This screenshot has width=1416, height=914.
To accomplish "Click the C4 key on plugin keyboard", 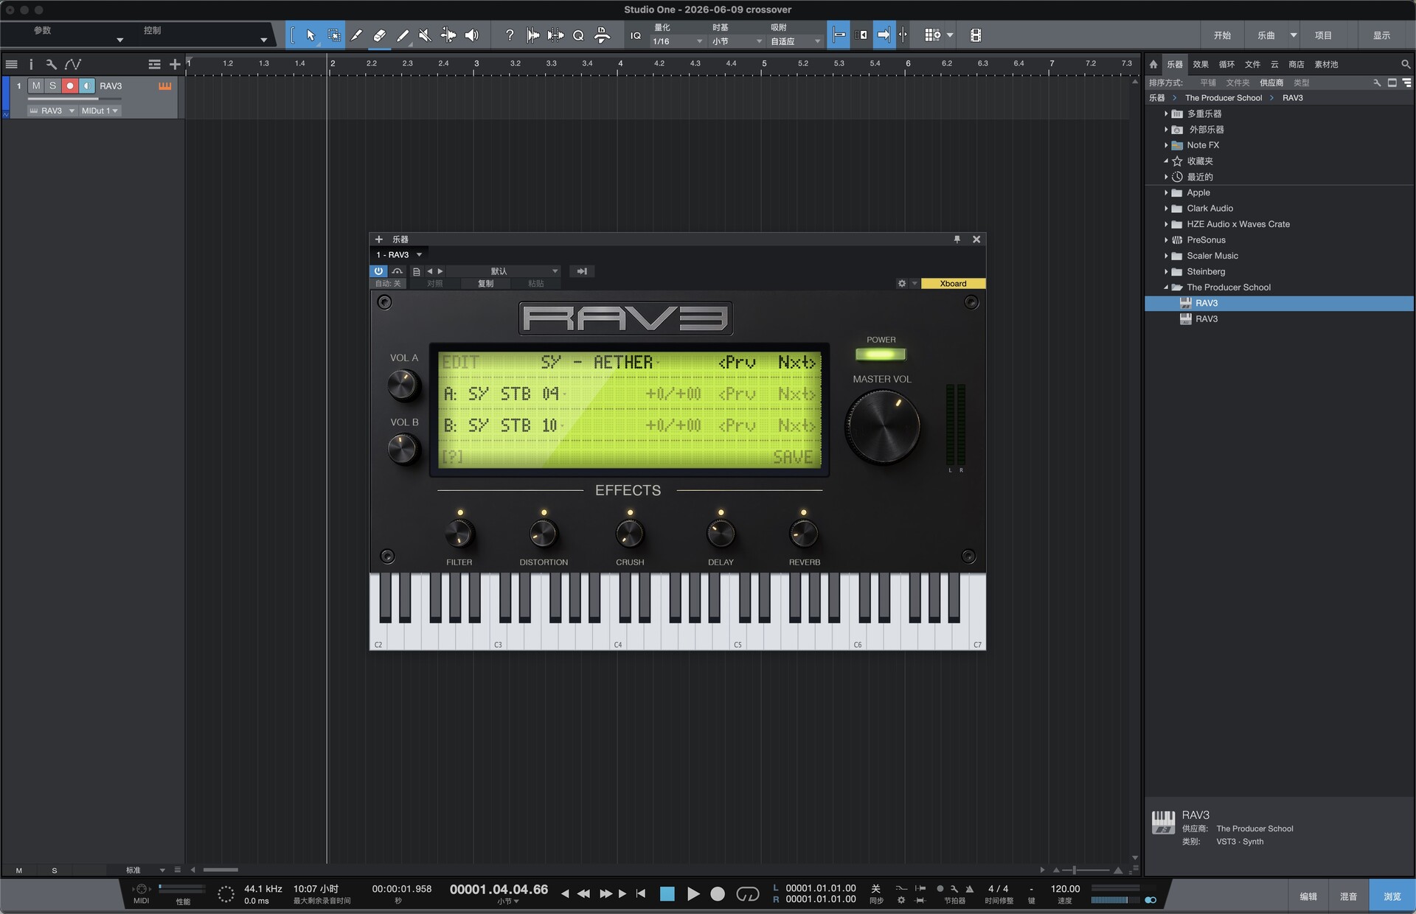I will (618, 634).
